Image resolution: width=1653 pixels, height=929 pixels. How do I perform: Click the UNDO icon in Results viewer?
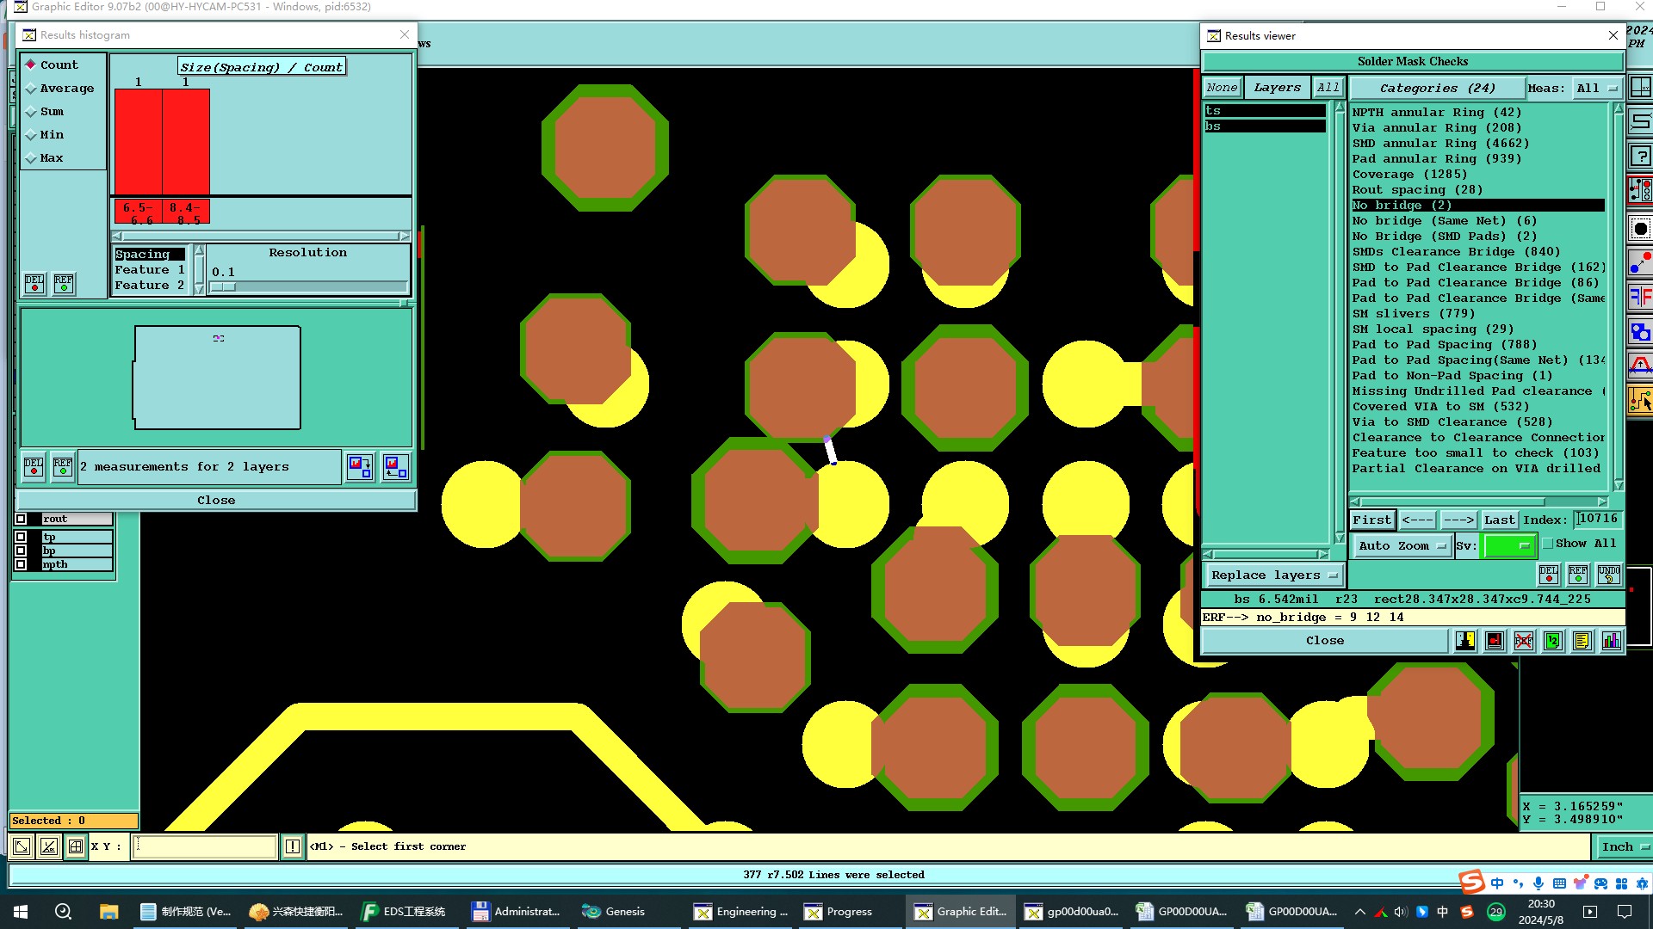pos(1608,575)
